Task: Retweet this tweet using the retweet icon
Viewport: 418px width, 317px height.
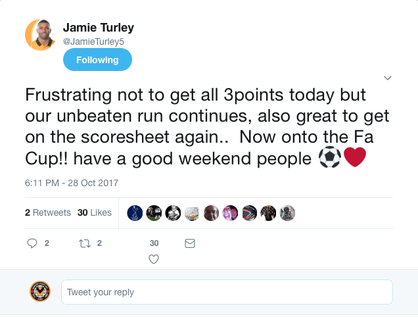Action: pos(85,243)
